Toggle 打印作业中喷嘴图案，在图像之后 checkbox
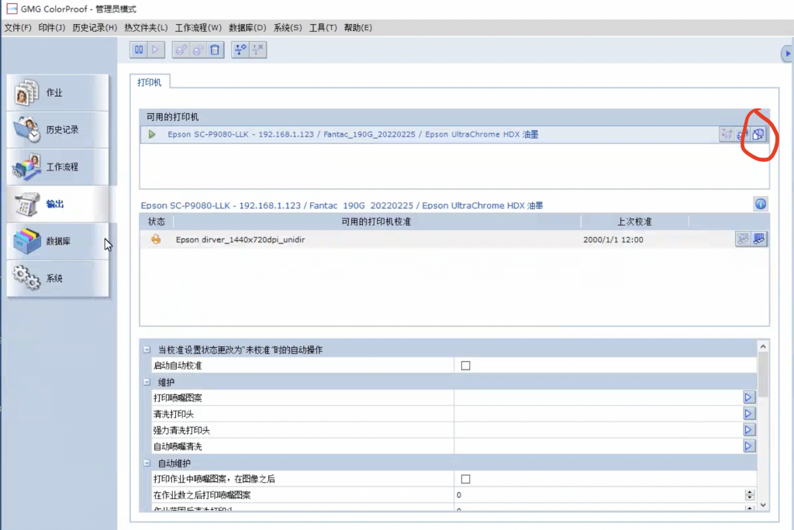This screenshot has width=794, height=530. click(465, 479)
